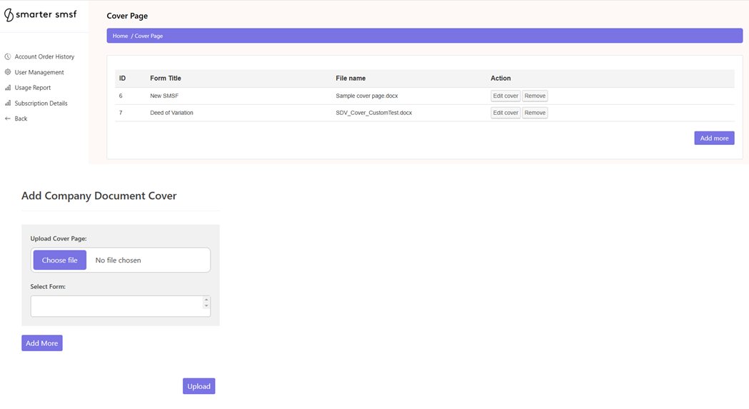Click the Choose file button
Screen dimensions: 749x409
[x=60, y=260]
